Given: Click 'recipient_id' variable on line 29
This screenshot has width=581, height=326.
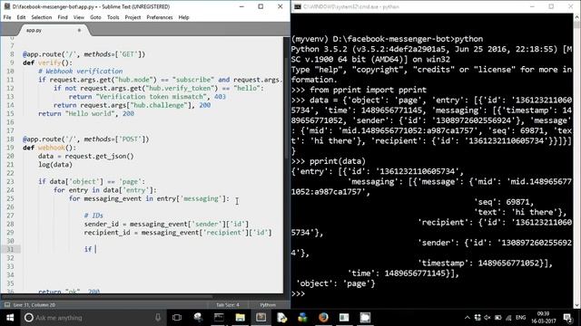Looking at the screenshot, I should [x=107, y=233].
